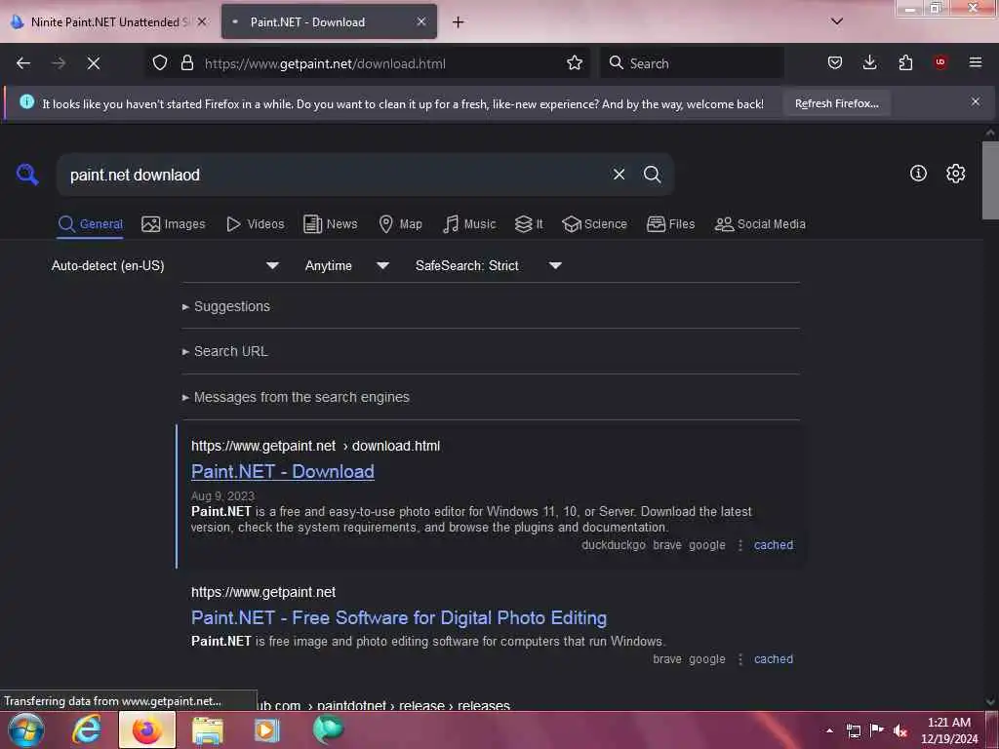This screenshot has width=999, height=749.
Task: Save page to Pocket icon
Action: [x=835, y=62]
